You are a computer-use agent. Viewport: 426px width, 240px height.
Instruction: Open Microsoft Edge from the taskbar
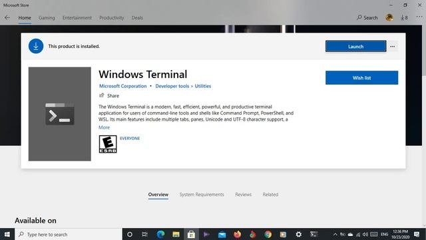[160, 234]
